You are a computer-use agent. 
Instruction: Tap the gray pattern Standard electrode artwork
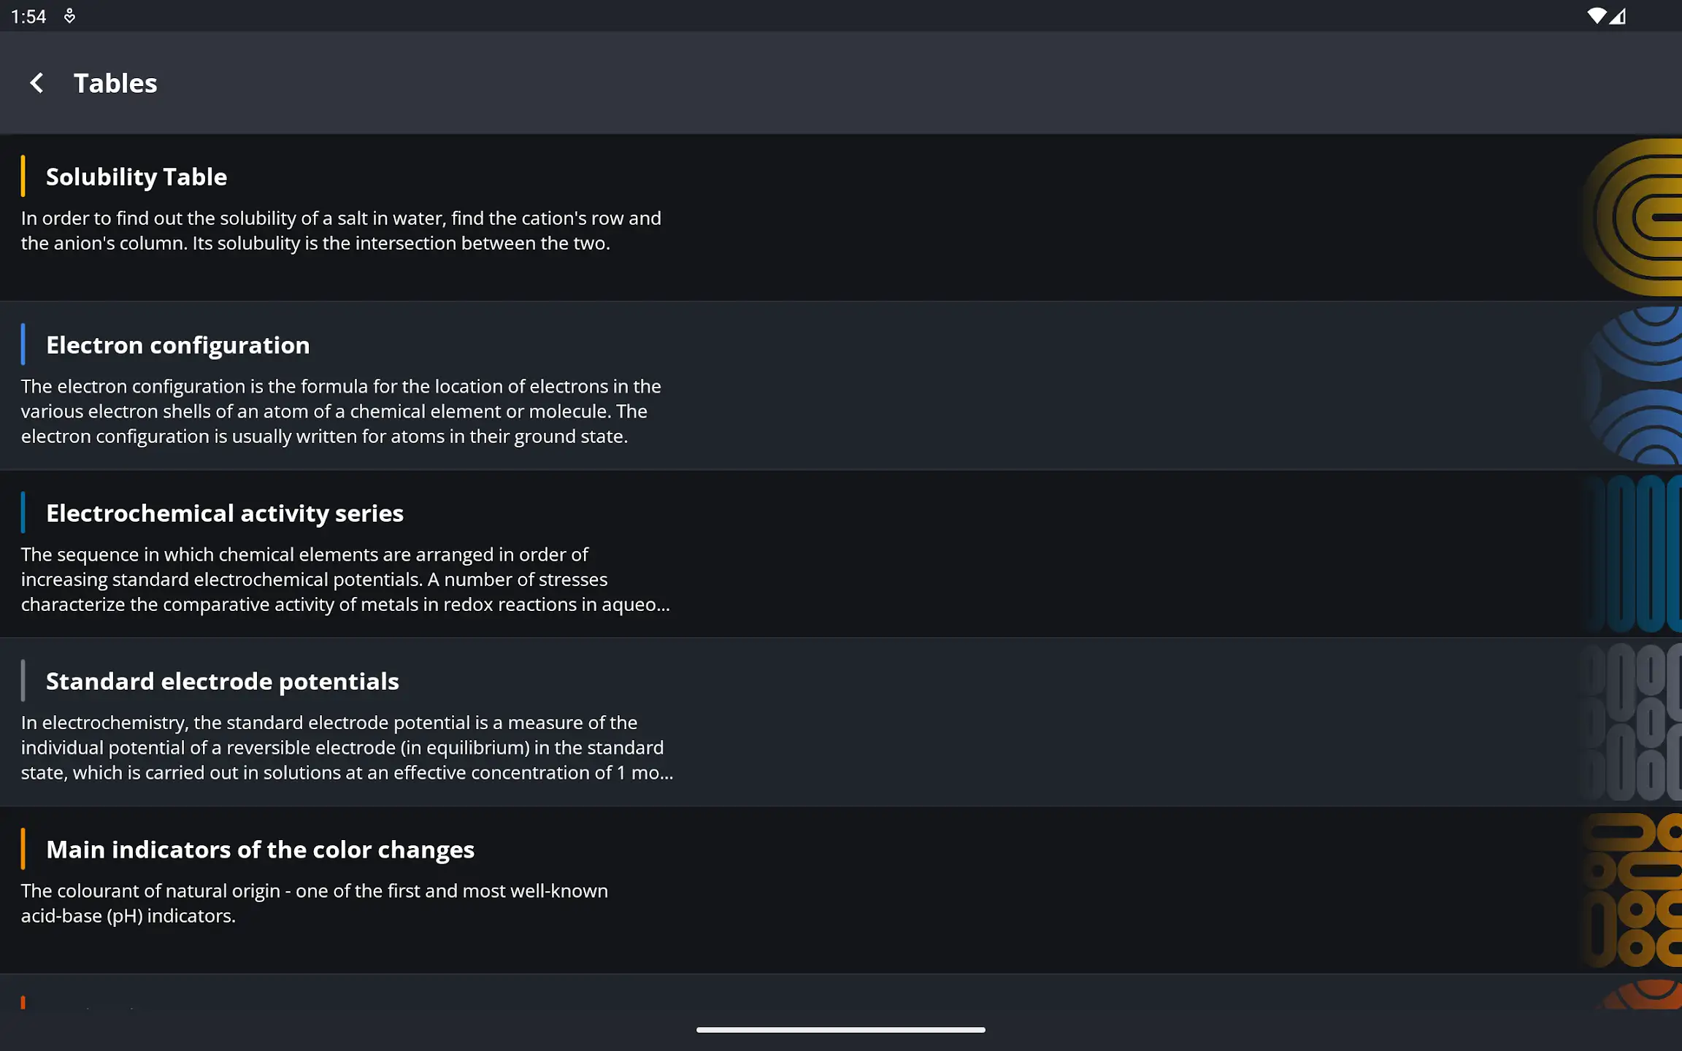point(1629,722)
